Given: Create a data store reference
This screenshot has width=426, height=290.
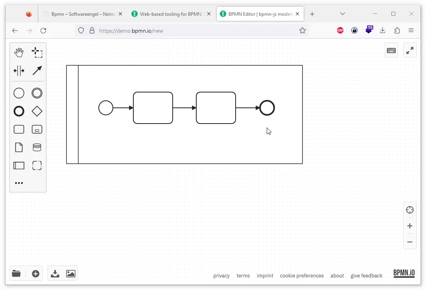Looking at the screenshot, I should click(x=37, y=147).
